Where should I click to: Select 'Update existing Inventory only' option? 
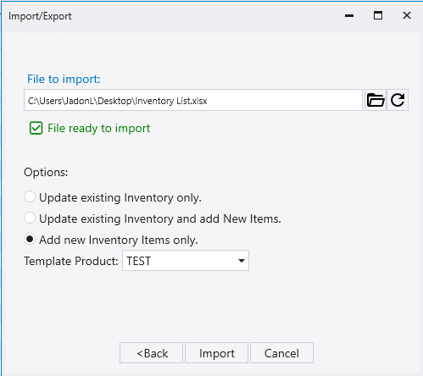pyautogui.click(x=30, y=196)
